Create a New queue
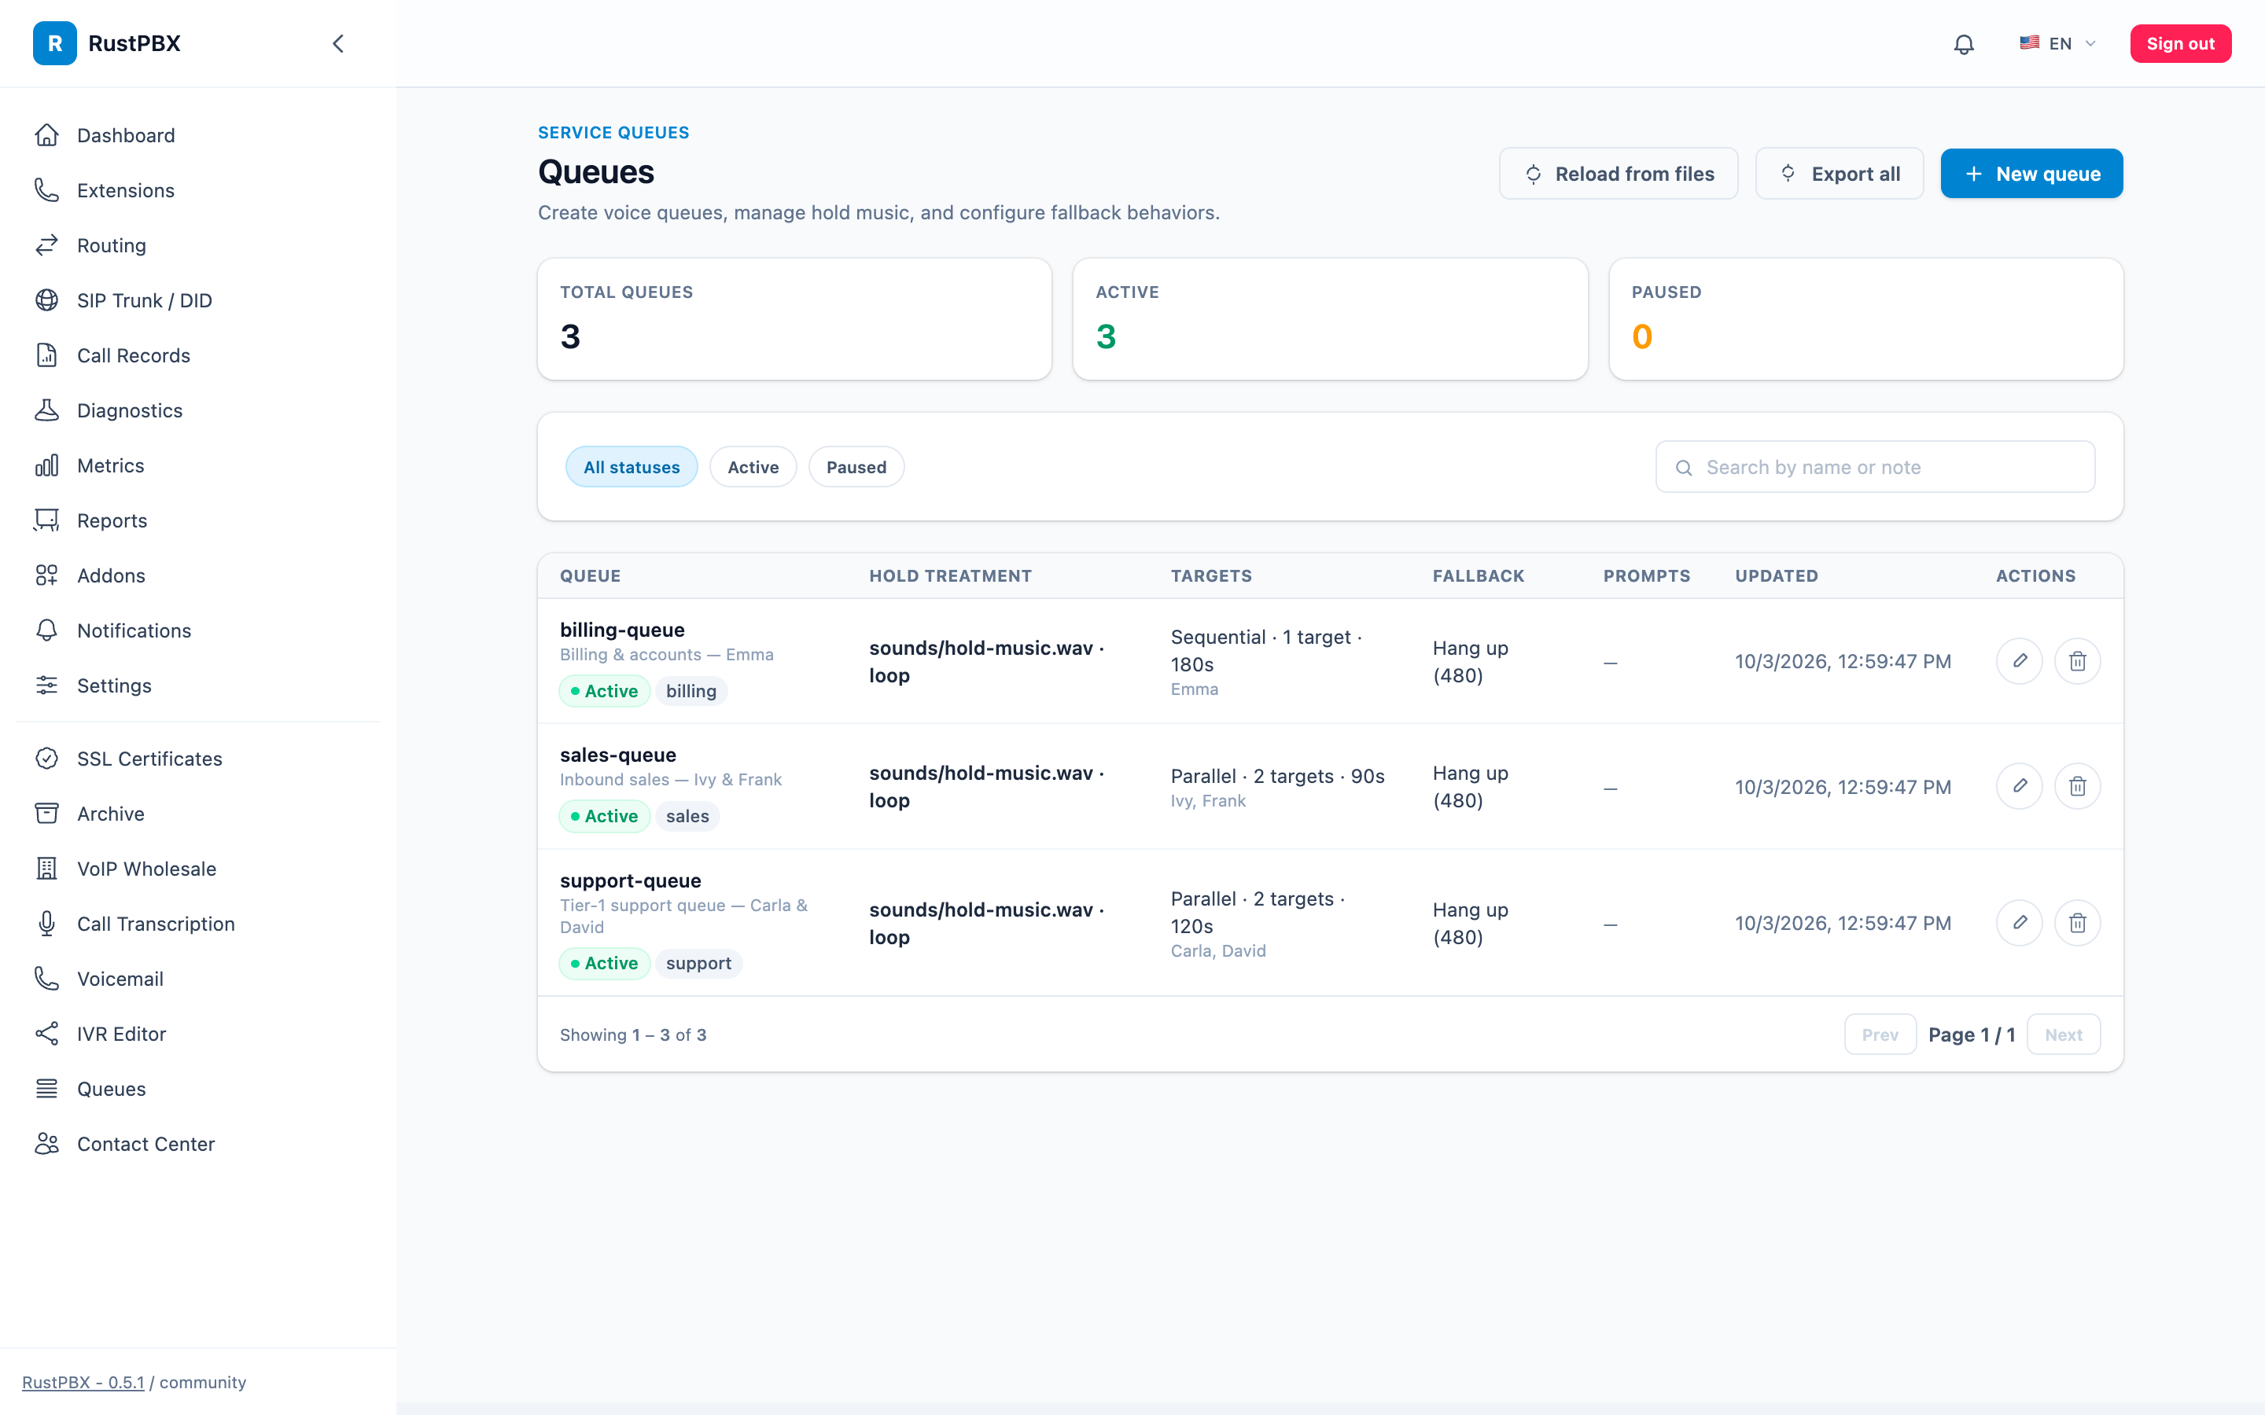Screen dimensions: 2265x1415 coord(2031,174)
